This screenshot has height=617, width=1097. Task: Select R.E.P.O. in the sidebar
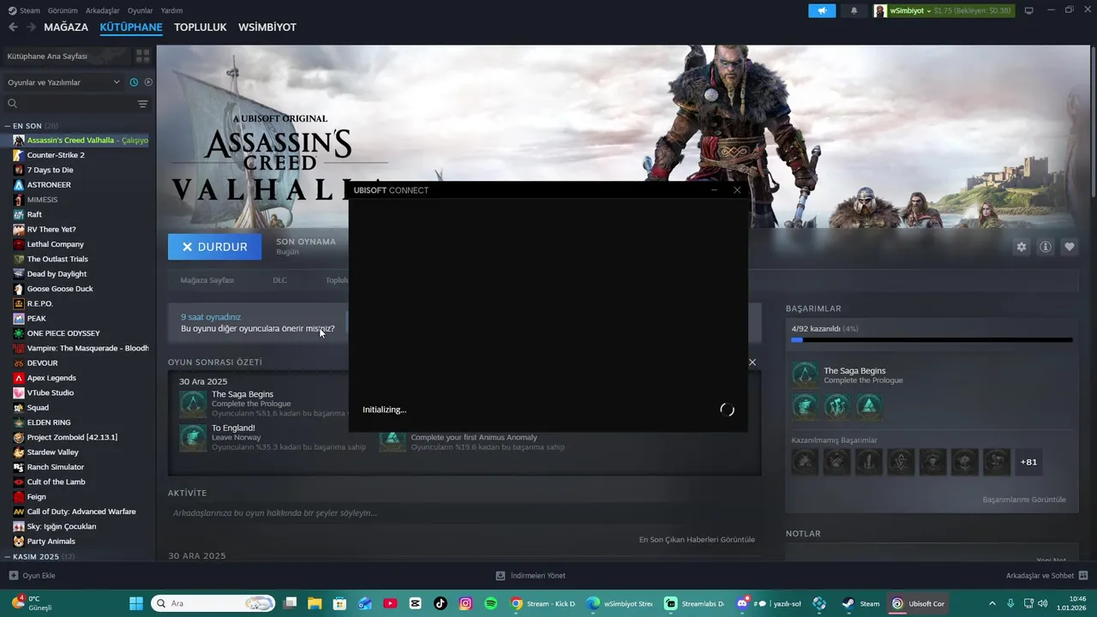[x=39, y=303]
